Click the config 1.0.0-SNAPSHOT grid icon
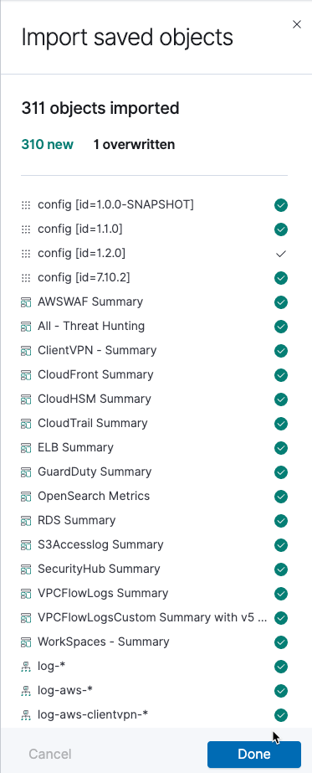This screenshot has height=773, width=312. pyautogui.click(x=26, y=205)
